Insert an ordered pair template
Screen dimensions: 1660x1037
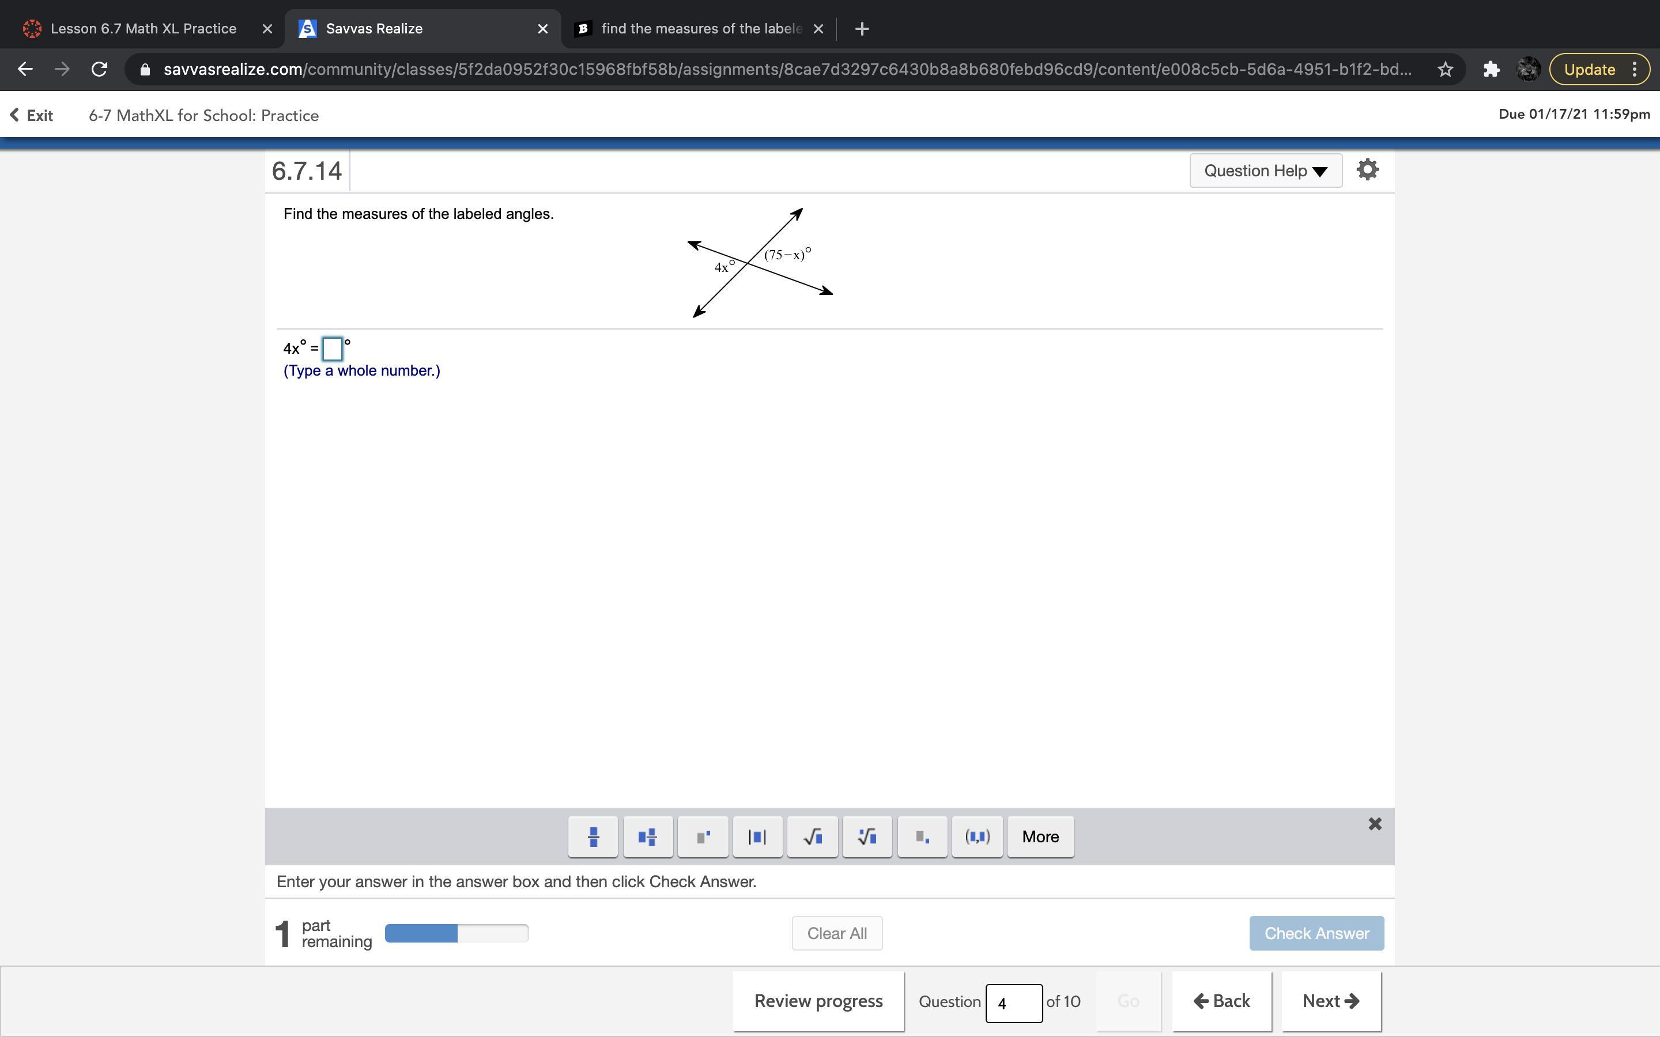pyautogui.click(x=977, y=836)
